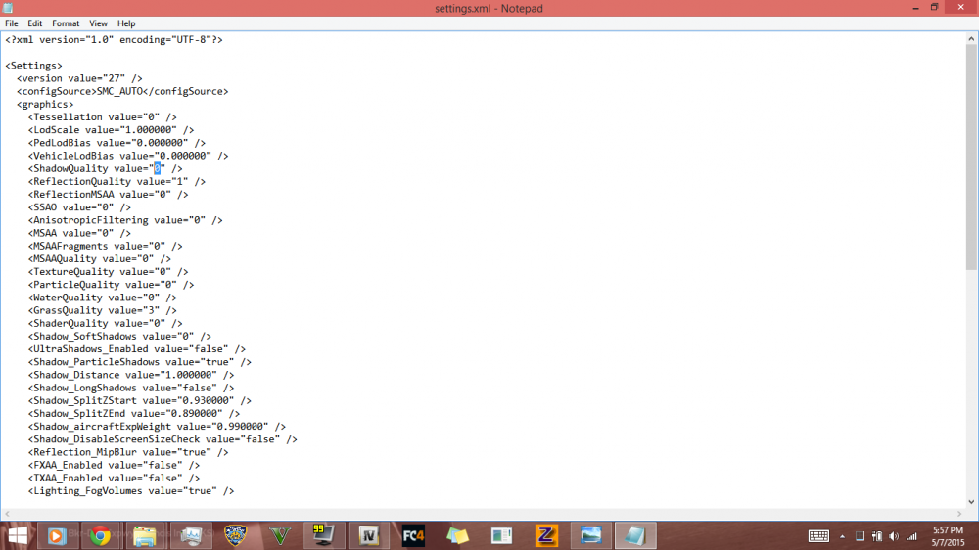The width and height of the screenshot is (979, 550).
Task: Click the Shadow_Distance line
Action: click(x=131, y=375)
